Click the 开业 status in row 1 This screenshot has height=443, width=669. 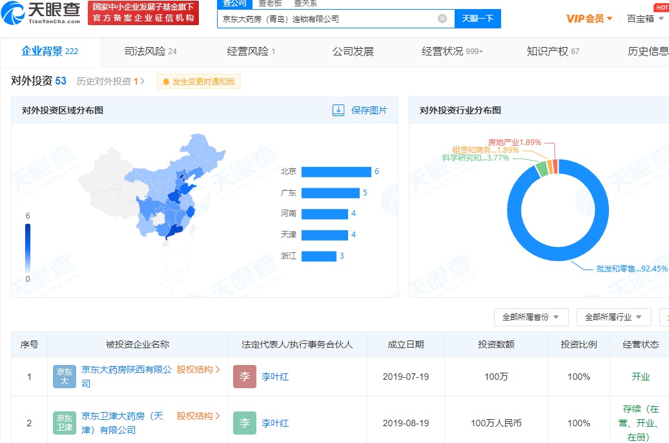(x=641, y=377)
